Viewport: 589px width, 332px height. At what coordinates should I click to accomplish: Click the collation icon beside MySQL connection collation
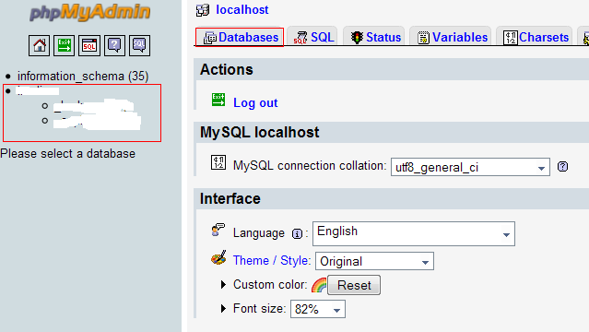218,162
